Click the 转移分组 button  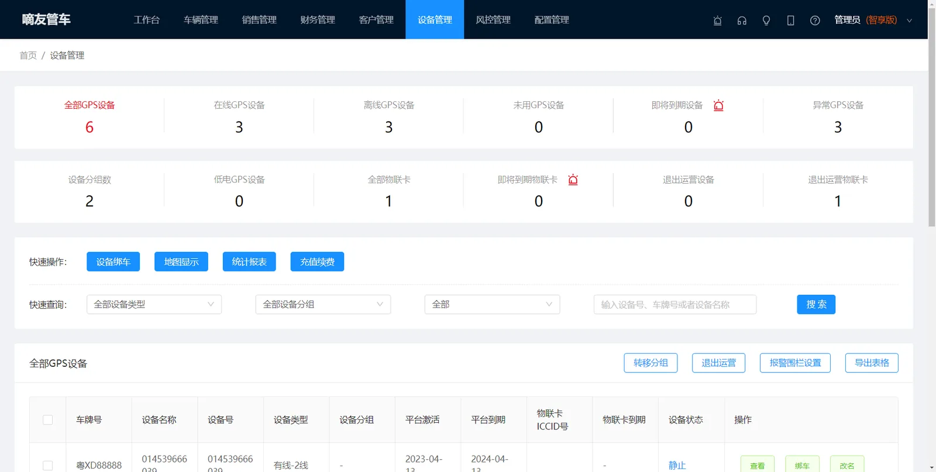click(651, 363)
